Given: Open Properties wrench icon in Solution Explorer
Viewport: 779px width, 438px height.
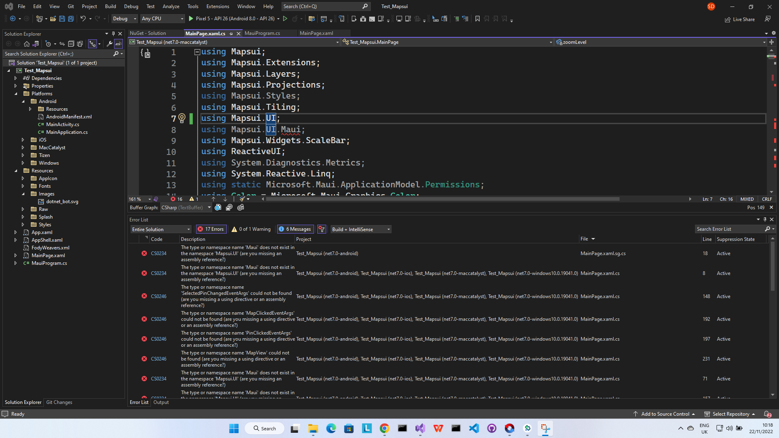Looking at the screenshot, I should pos(110,44).
